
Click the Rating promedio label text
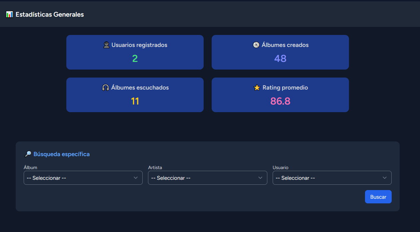285,88
